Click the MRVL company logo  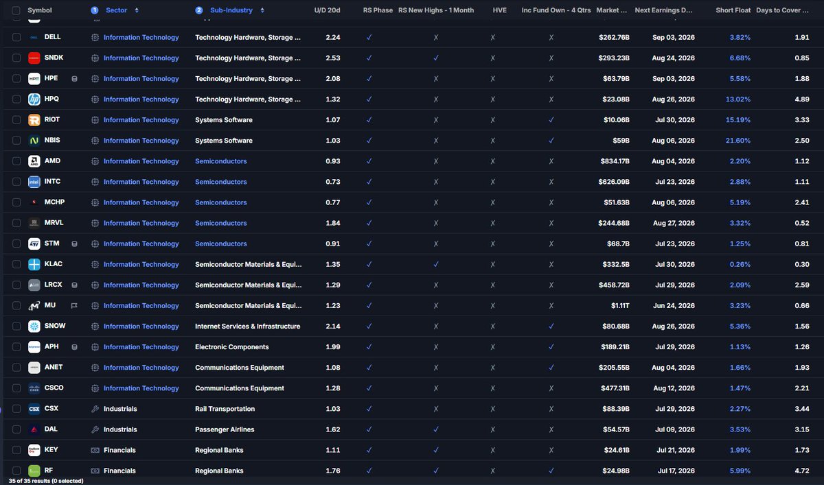[x=34, y=223]
